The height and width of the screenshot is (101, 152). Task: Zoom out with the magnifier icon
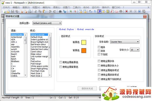[75, 12]
